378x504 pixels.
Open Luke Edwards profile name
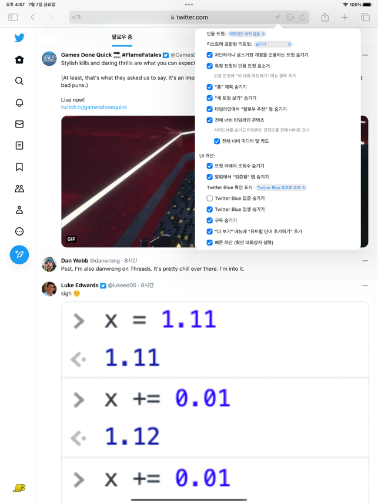pyautogui.click(x=80, y=285)
